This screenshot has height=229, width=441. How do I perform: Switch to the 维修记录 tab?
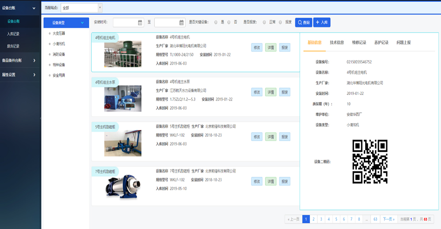point(359,43)
